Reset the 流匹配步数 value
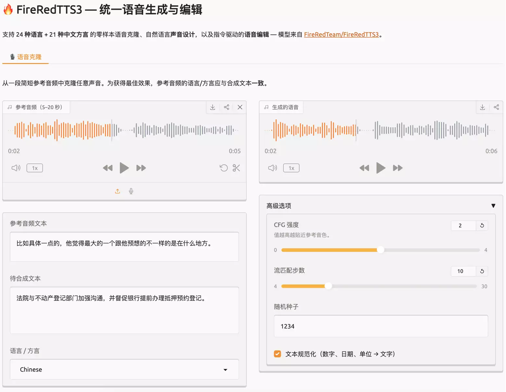506x392 pixels. pyautogui.click(x=482, y=271)
